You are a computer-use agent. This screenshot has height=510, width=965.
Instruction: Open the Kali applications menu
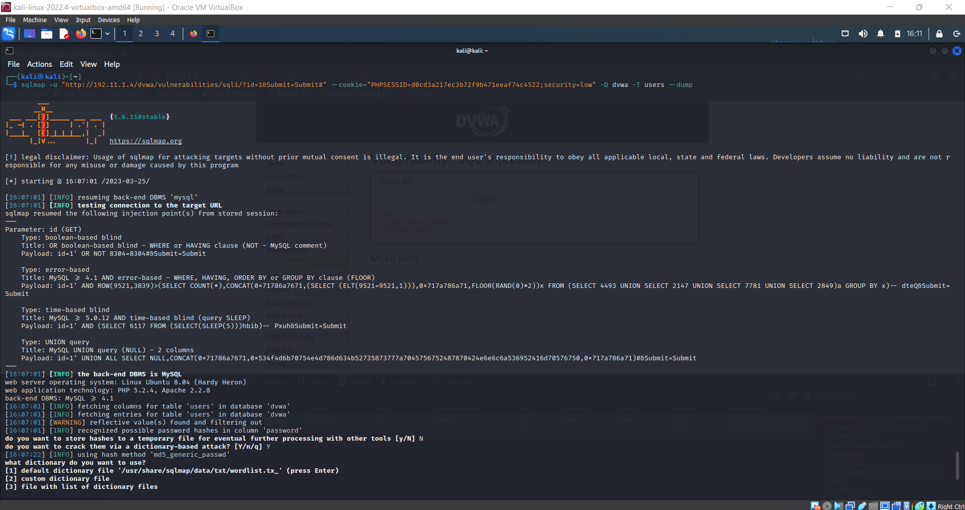[8, 34]
